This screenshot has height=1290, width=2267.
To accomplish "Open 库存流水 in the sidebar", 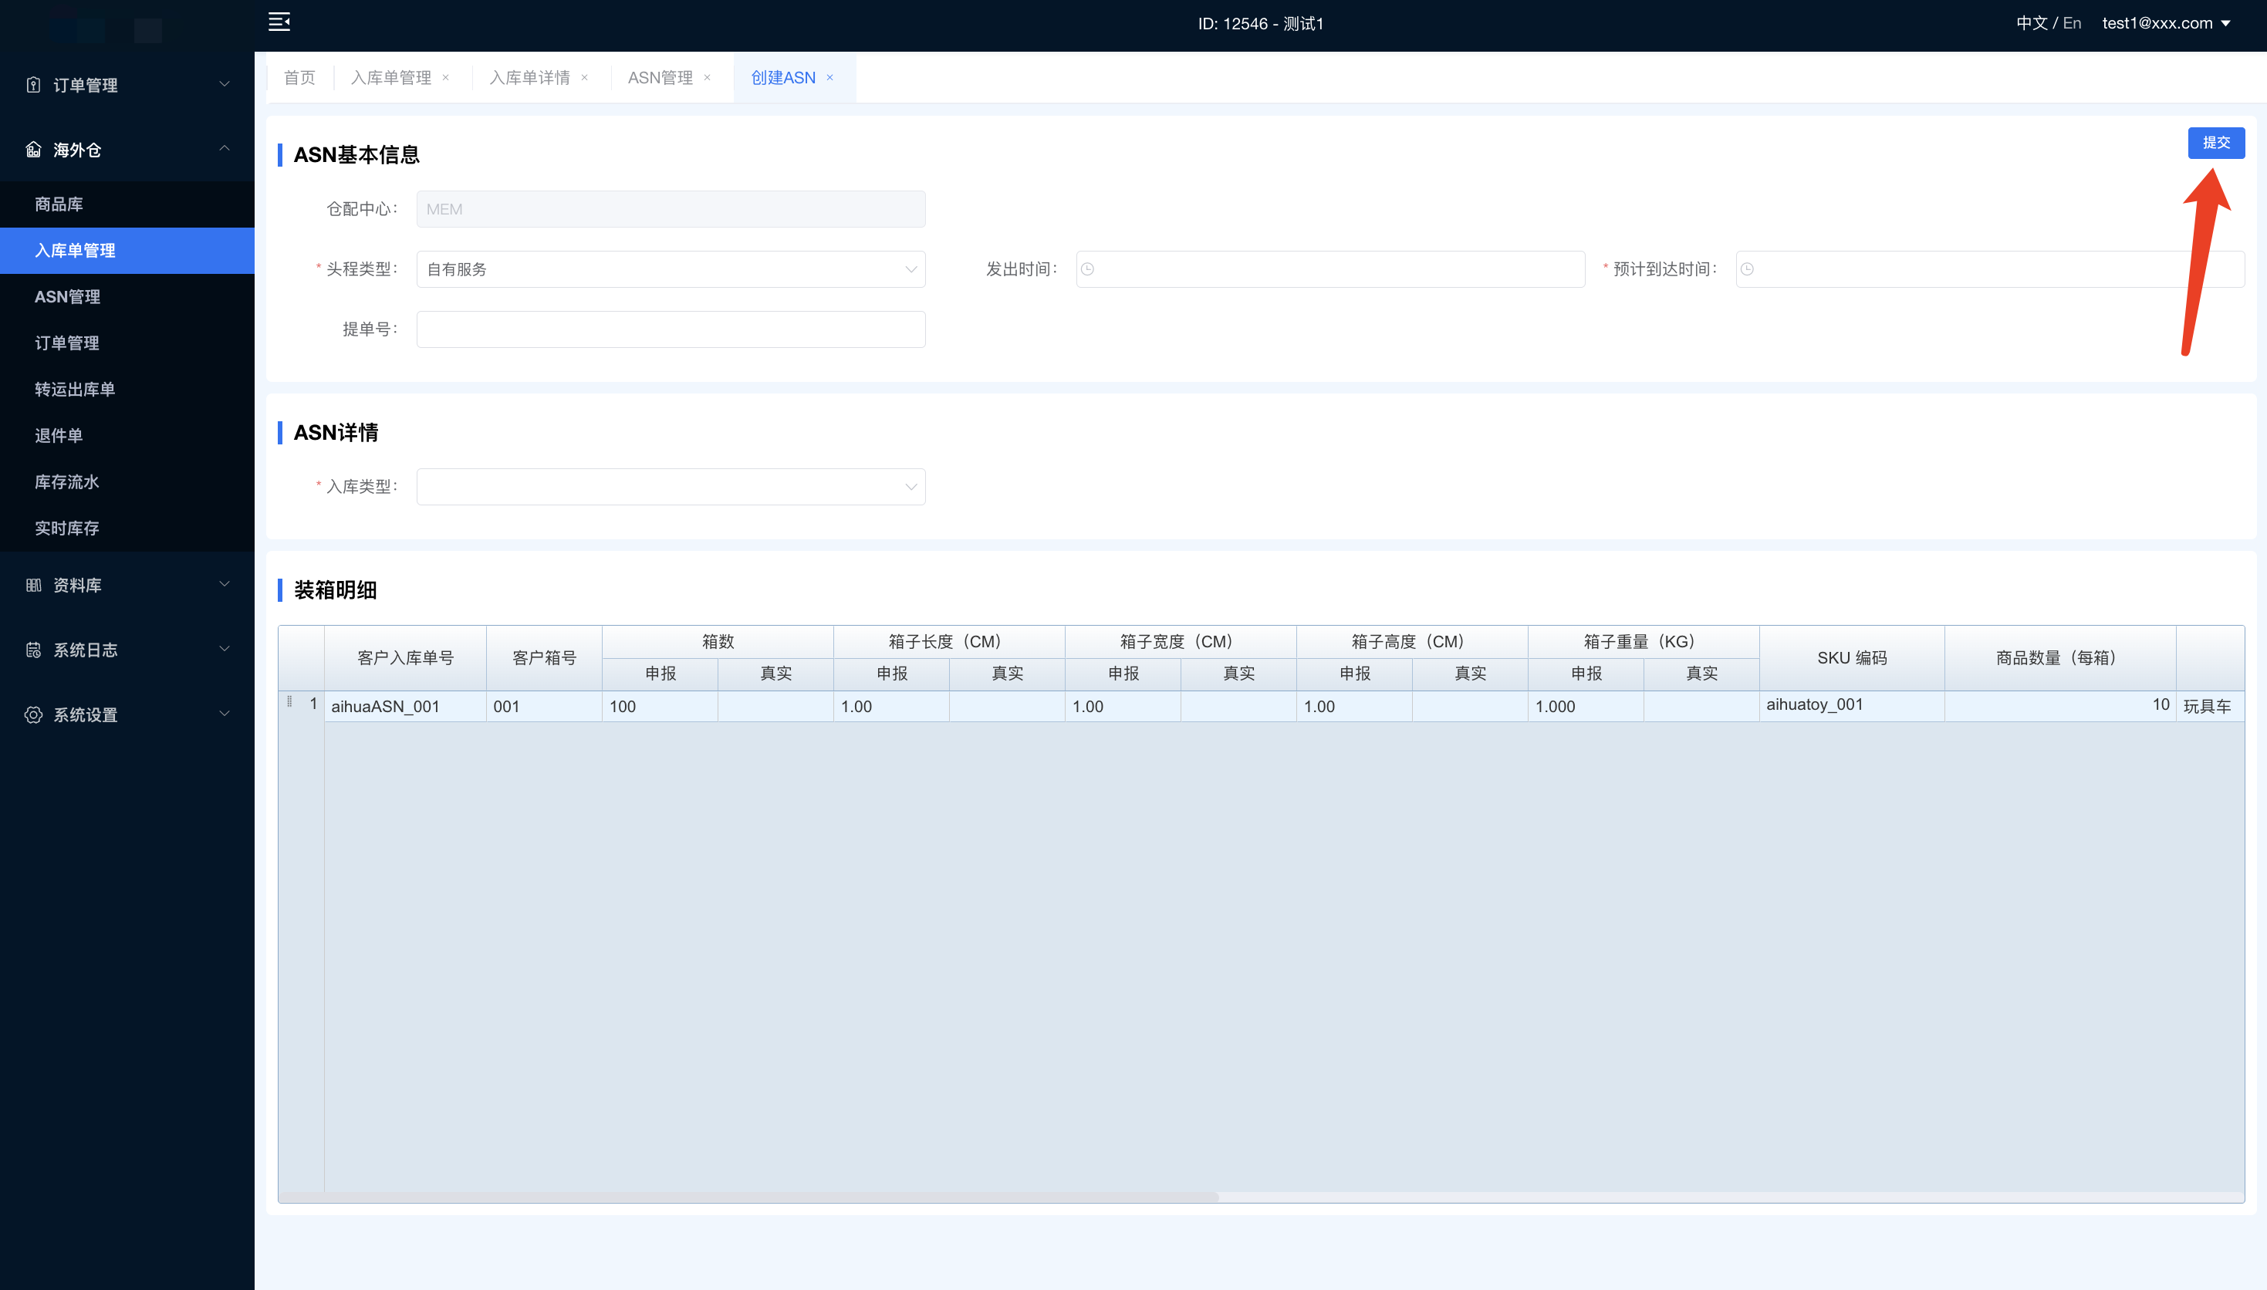I will tap(127, 482).
